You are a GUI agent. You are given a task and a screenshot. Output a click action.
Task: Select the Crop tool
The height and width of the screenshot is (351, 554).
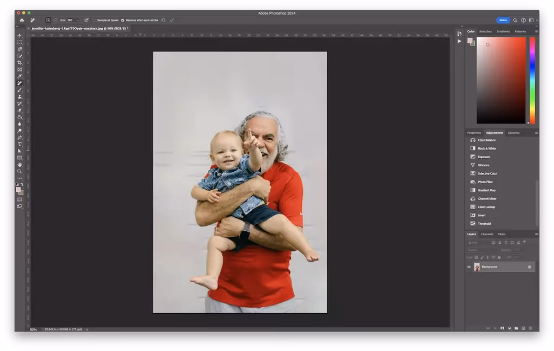[19, 63]
